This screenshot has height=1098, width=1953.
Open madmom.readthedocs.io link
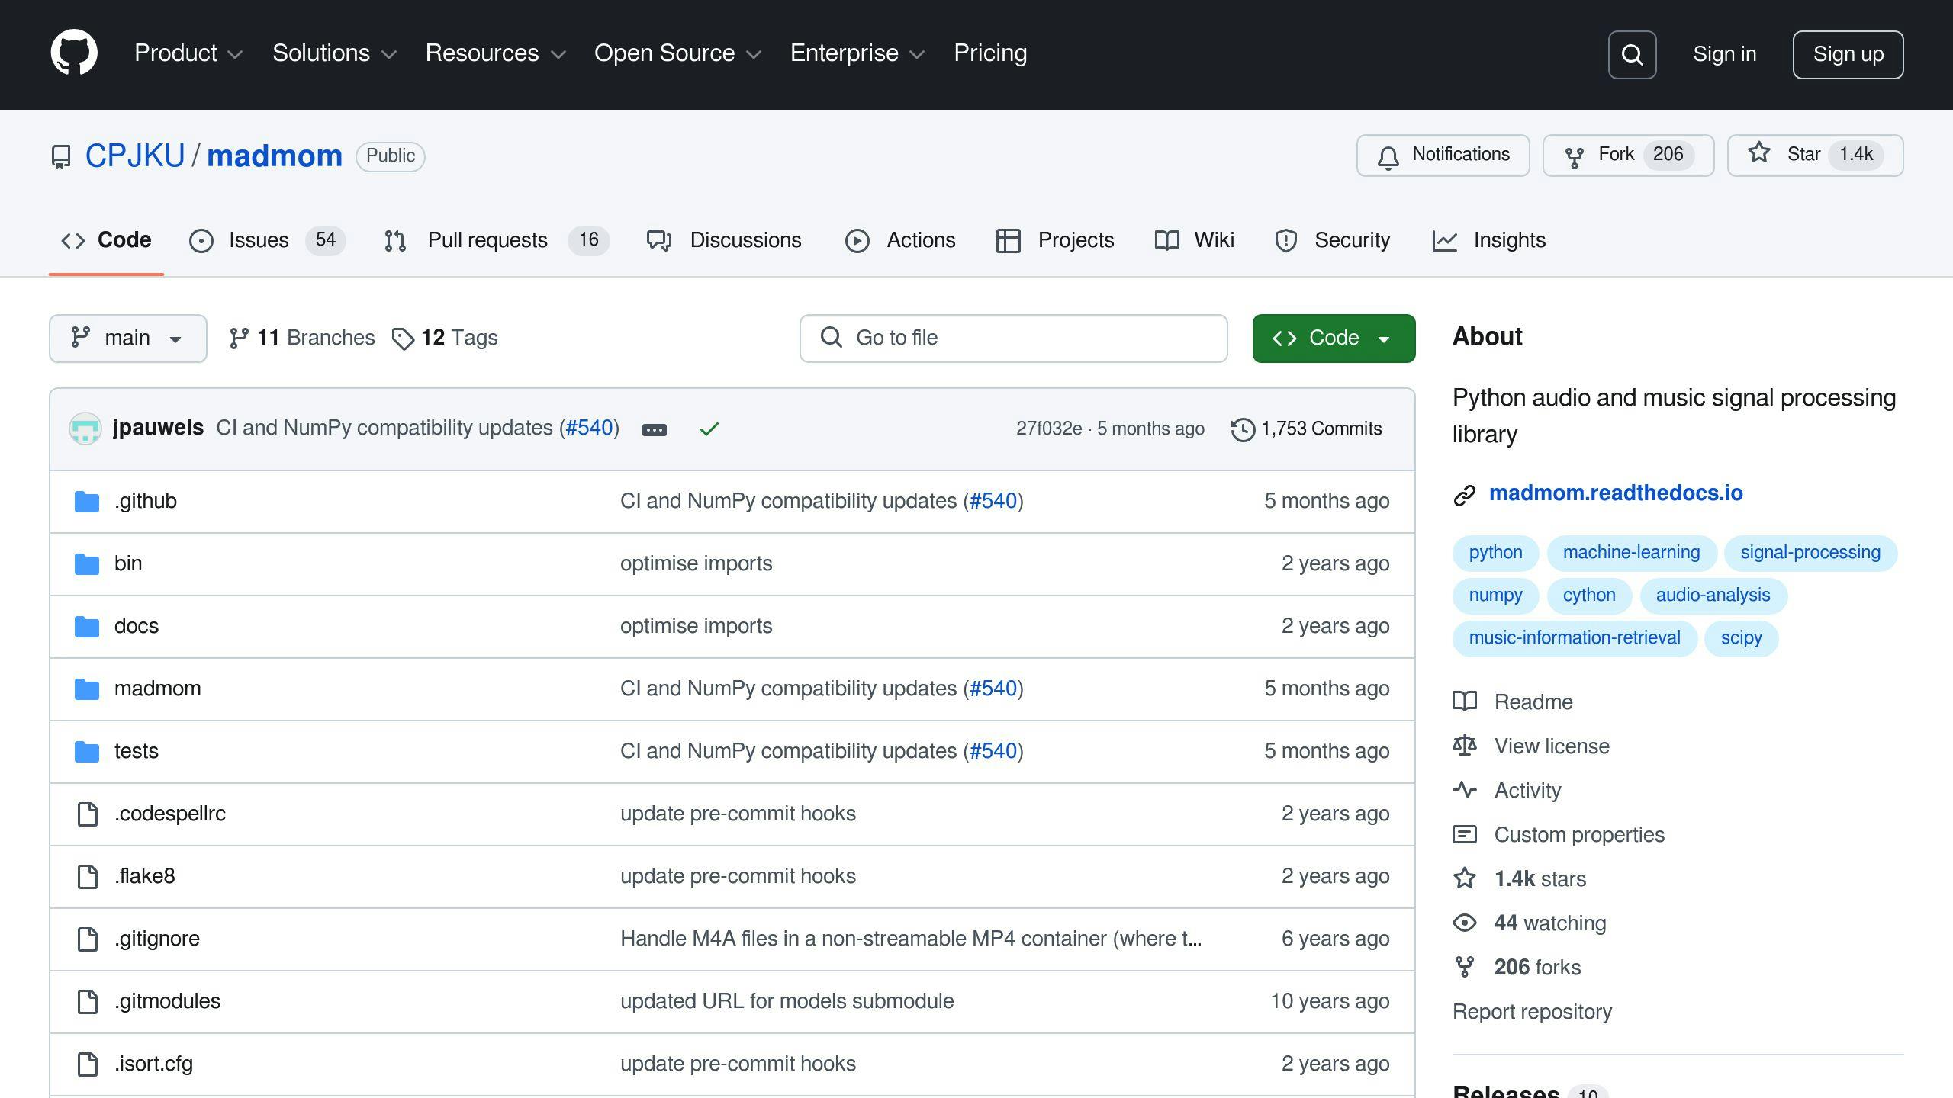pos(1616,493)
